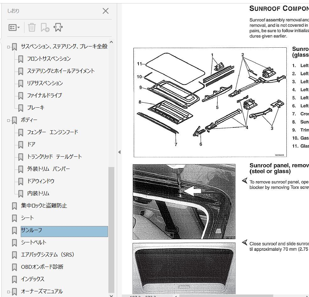Select the ブレーキ bookmark entry
The width and height of the screenshot is (309, 297).
point(35,108)
